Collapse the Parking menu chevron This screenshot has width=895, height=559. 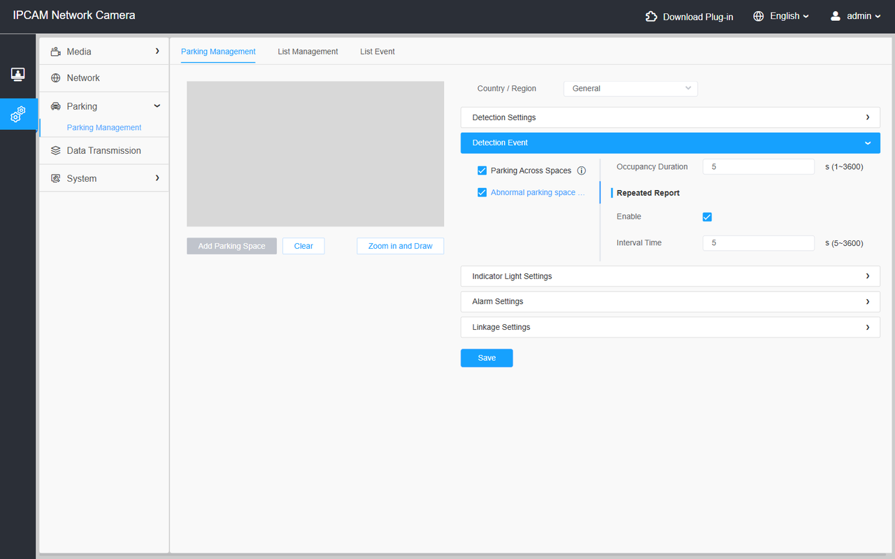click(157, 106)
